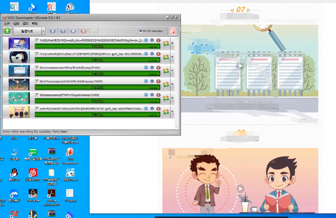This screenshot has width=336, height=218.
Task: Expand the 管理列表 dropdown arrow
Action: [43, 31]
